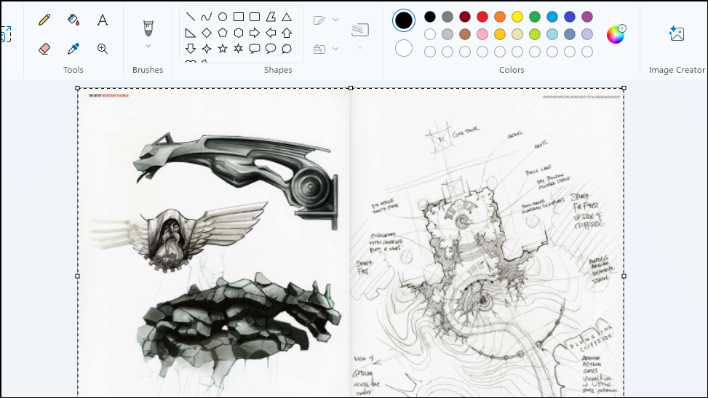Pick the straight Line shape

(x=191, y=17)
